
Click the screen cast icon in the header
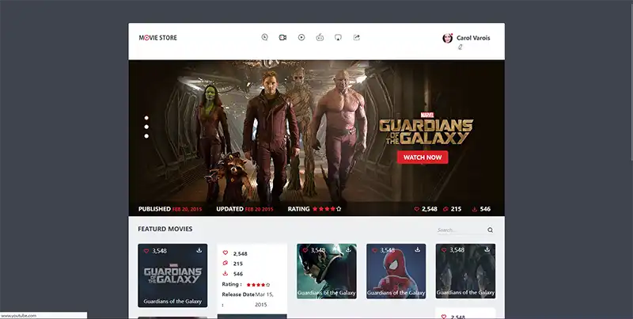(339, 37)
